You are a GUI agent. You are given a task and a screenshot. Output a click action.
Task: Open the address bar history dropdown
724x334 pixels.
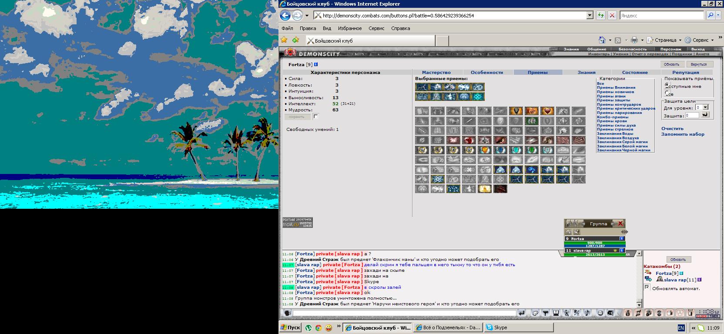coord(590,15)
